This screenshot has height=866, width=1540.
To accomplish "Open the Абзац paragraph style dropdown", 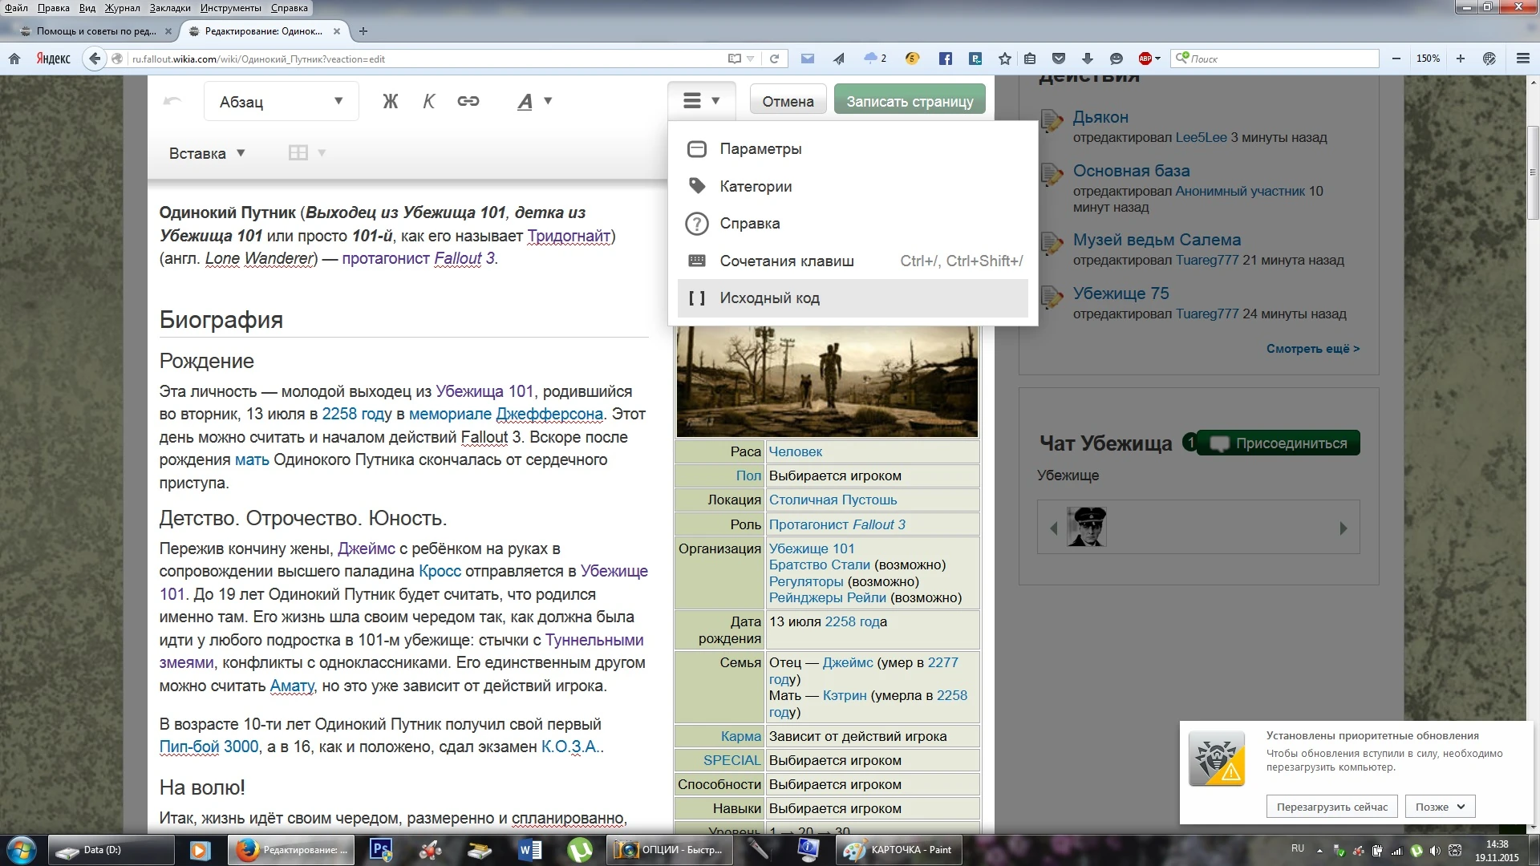I will click(281, 102).
